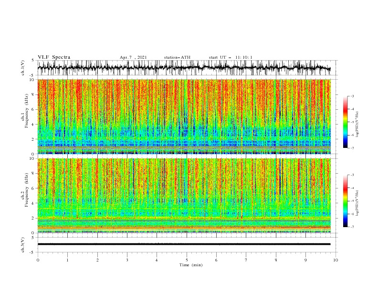Click the 'station=ATH' label
This screenshot has width=378, height=292.
(x=177, y=57)
